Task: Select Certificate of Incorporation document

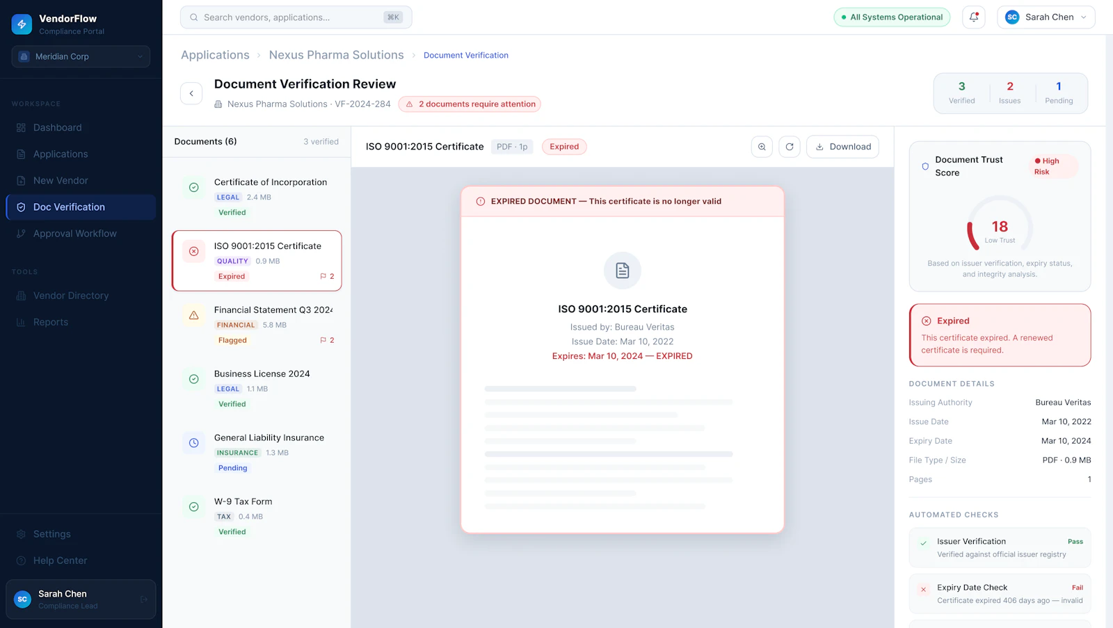Action: tap(257, 197)
